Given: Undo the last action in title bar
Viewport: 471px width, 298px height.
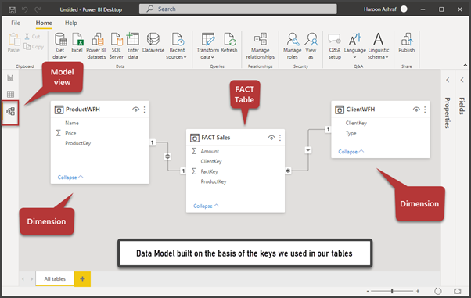Looking at the screenshot, I should tap(25, 9).
